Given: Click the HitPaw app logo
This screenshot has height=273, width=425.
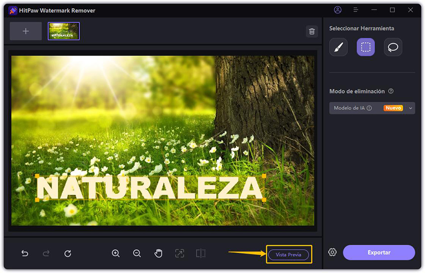Looking at the screenshot, I should 13,10.
